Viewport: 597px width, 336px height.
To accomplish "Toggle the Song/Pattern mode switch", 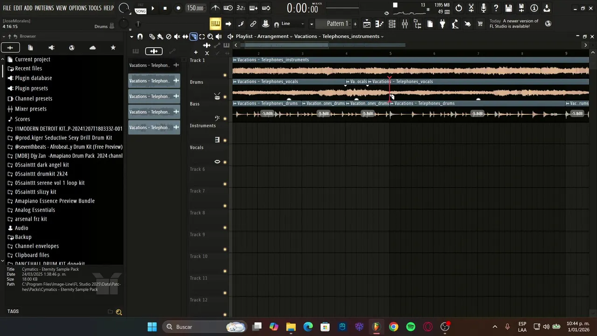I will [x=140, y=8].
